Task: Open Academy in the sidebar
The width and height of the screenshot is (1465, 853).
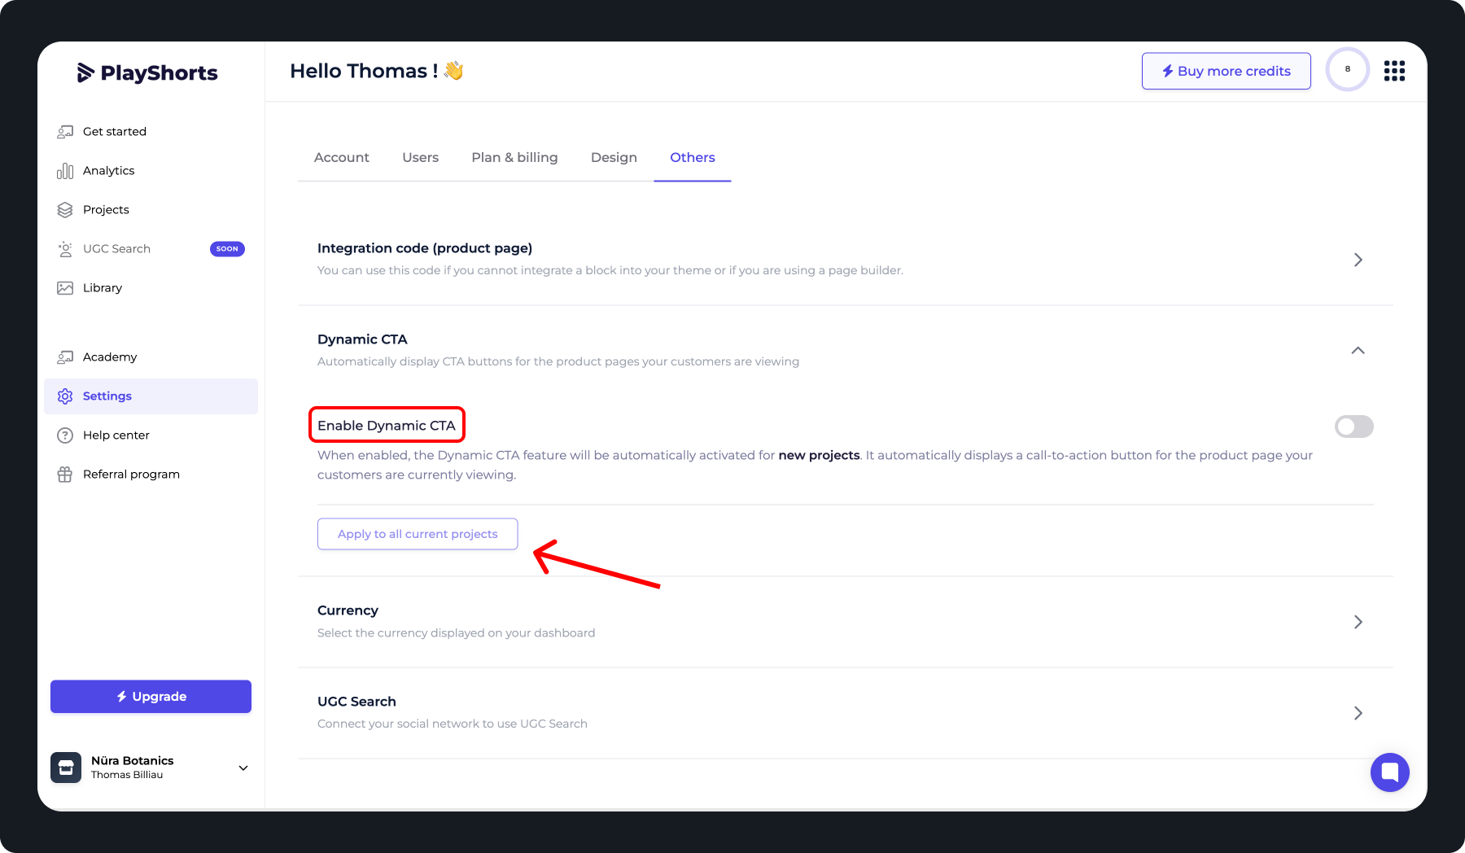Action: [x=151, y=357]
